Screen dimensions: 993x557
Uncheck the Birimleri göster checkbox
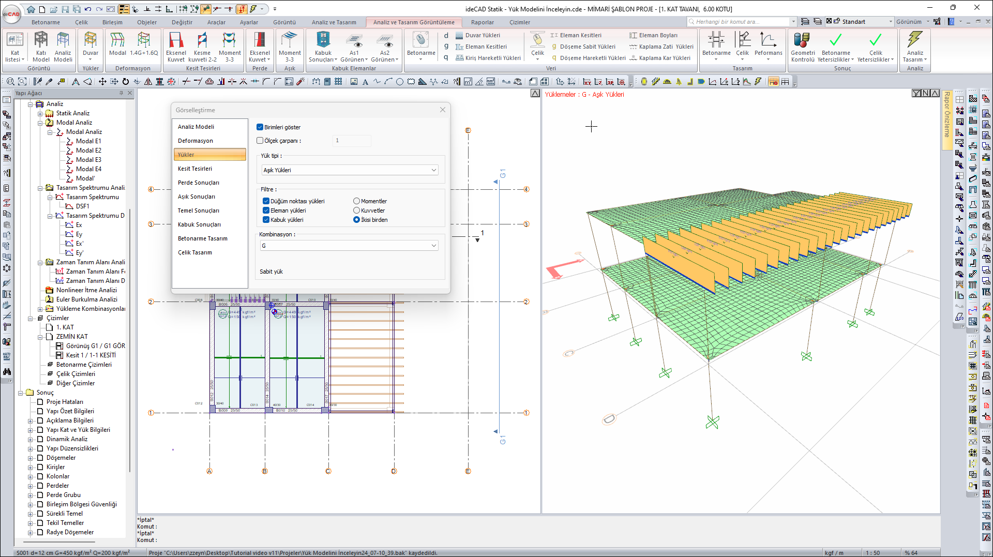tap(260, 127)
